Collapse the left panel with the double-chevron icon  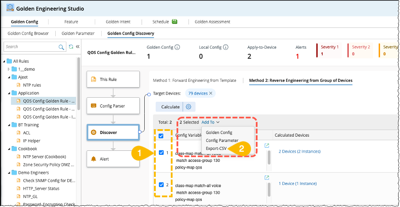point(77,46)
